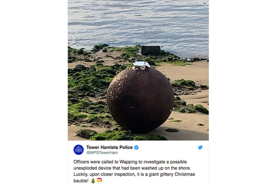
Task: Click the green algae rocks left of bauble
Action: click(88, 85)
